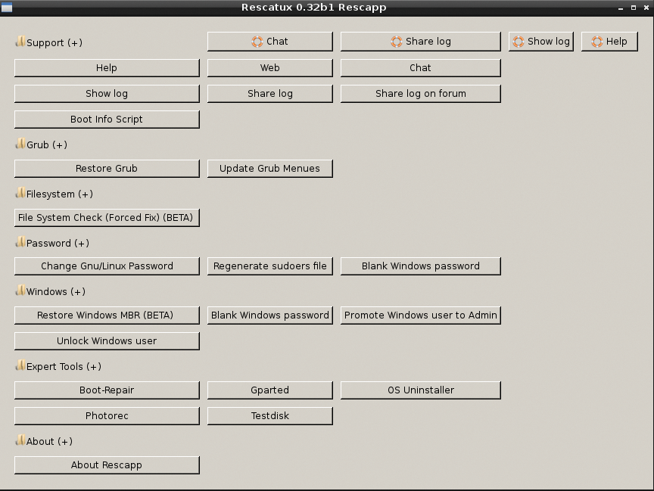The image size is (654, 491).
Task: Click the lifebuoy Chat button at top
Action: [x=270, y=42]
